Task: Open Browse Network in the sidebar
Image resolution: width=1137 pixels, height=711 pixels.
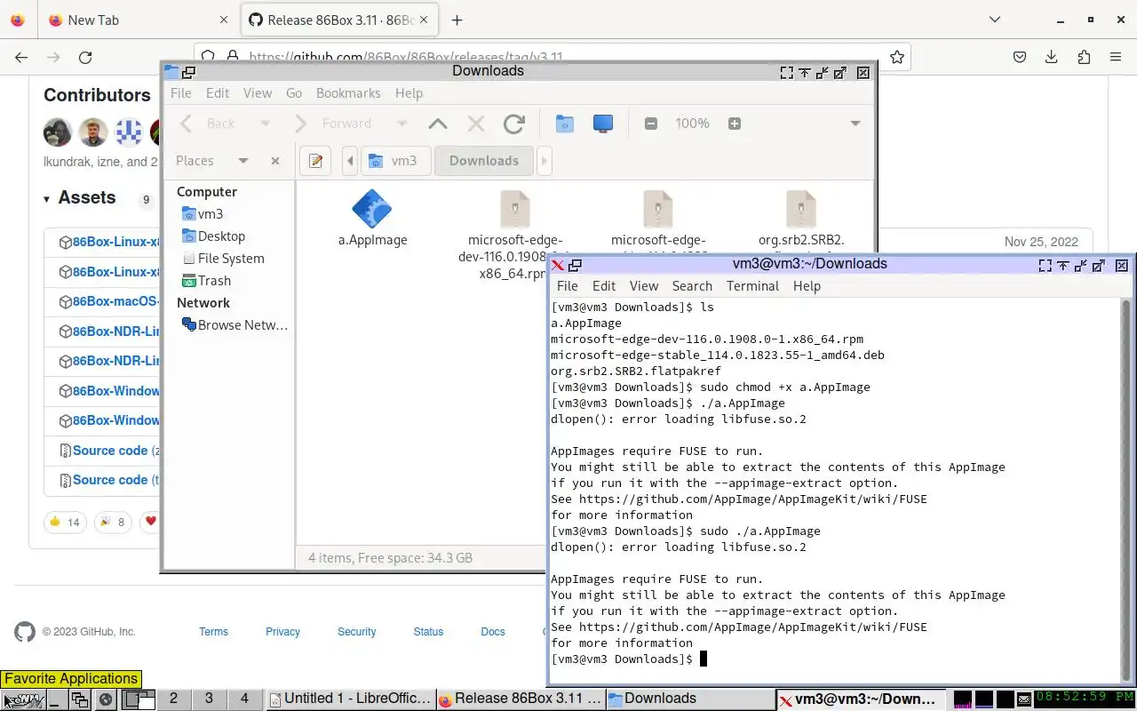Action: (x=235, y=325)
